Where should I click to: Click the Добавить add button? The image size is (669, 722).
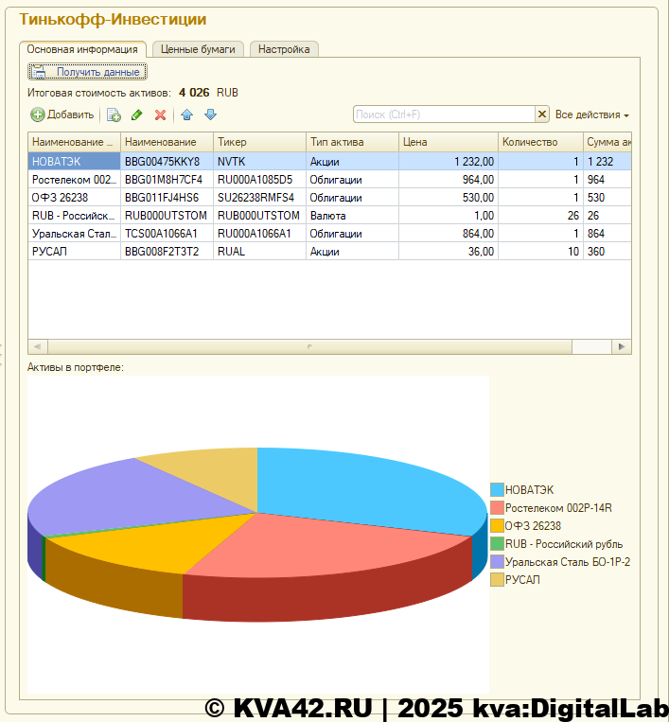(x=62, y=114)
